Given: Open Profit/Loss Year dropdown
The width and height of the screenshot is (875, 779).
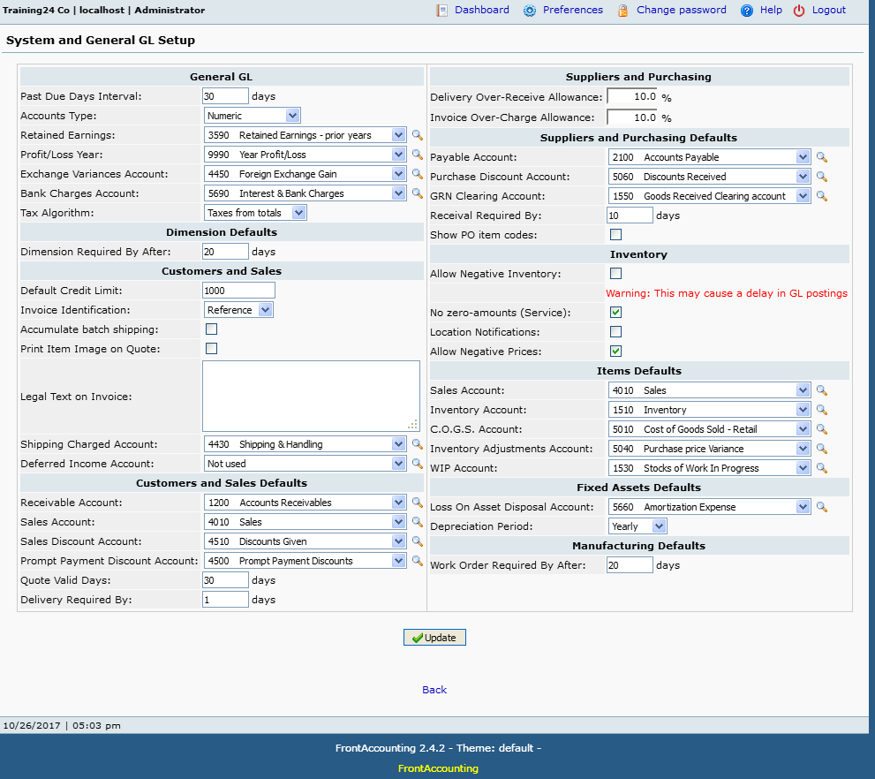Looking at the screenshot, I should tap(305, 155).
